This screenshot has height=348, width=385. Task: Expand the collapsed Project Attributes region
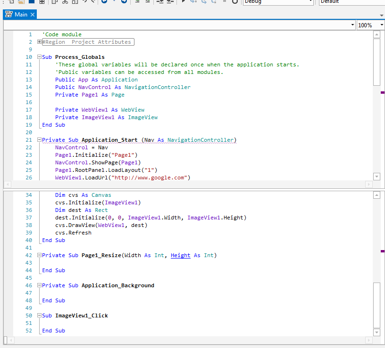click(39, 42)
